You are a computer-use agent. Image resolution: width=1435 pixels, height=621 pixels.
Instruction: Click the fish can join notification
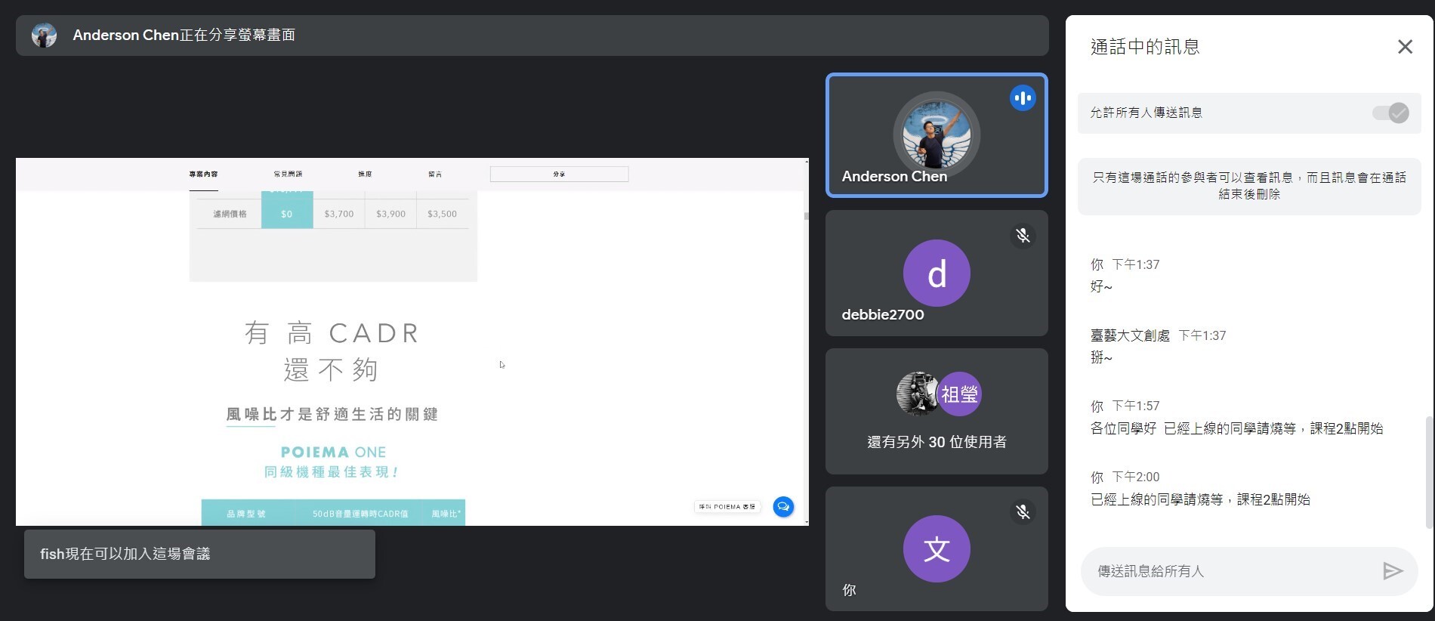pyautogui.click(x=199, y=554)
